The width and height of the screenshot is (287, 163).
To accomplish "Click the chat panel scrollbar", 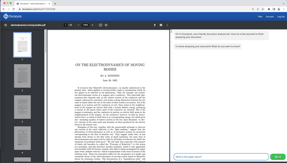I will click(x=171, y=31).
